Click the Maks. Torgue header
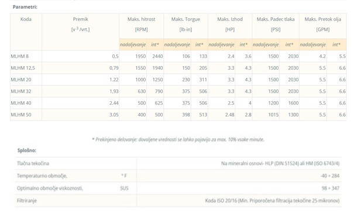The height and width of the screenshot is (220, 354). coord(185,24)
